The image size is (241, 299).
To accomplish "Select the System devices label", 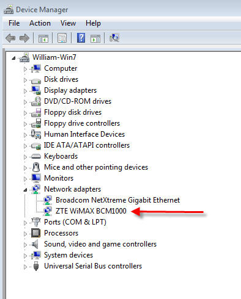I will [69, 255].
